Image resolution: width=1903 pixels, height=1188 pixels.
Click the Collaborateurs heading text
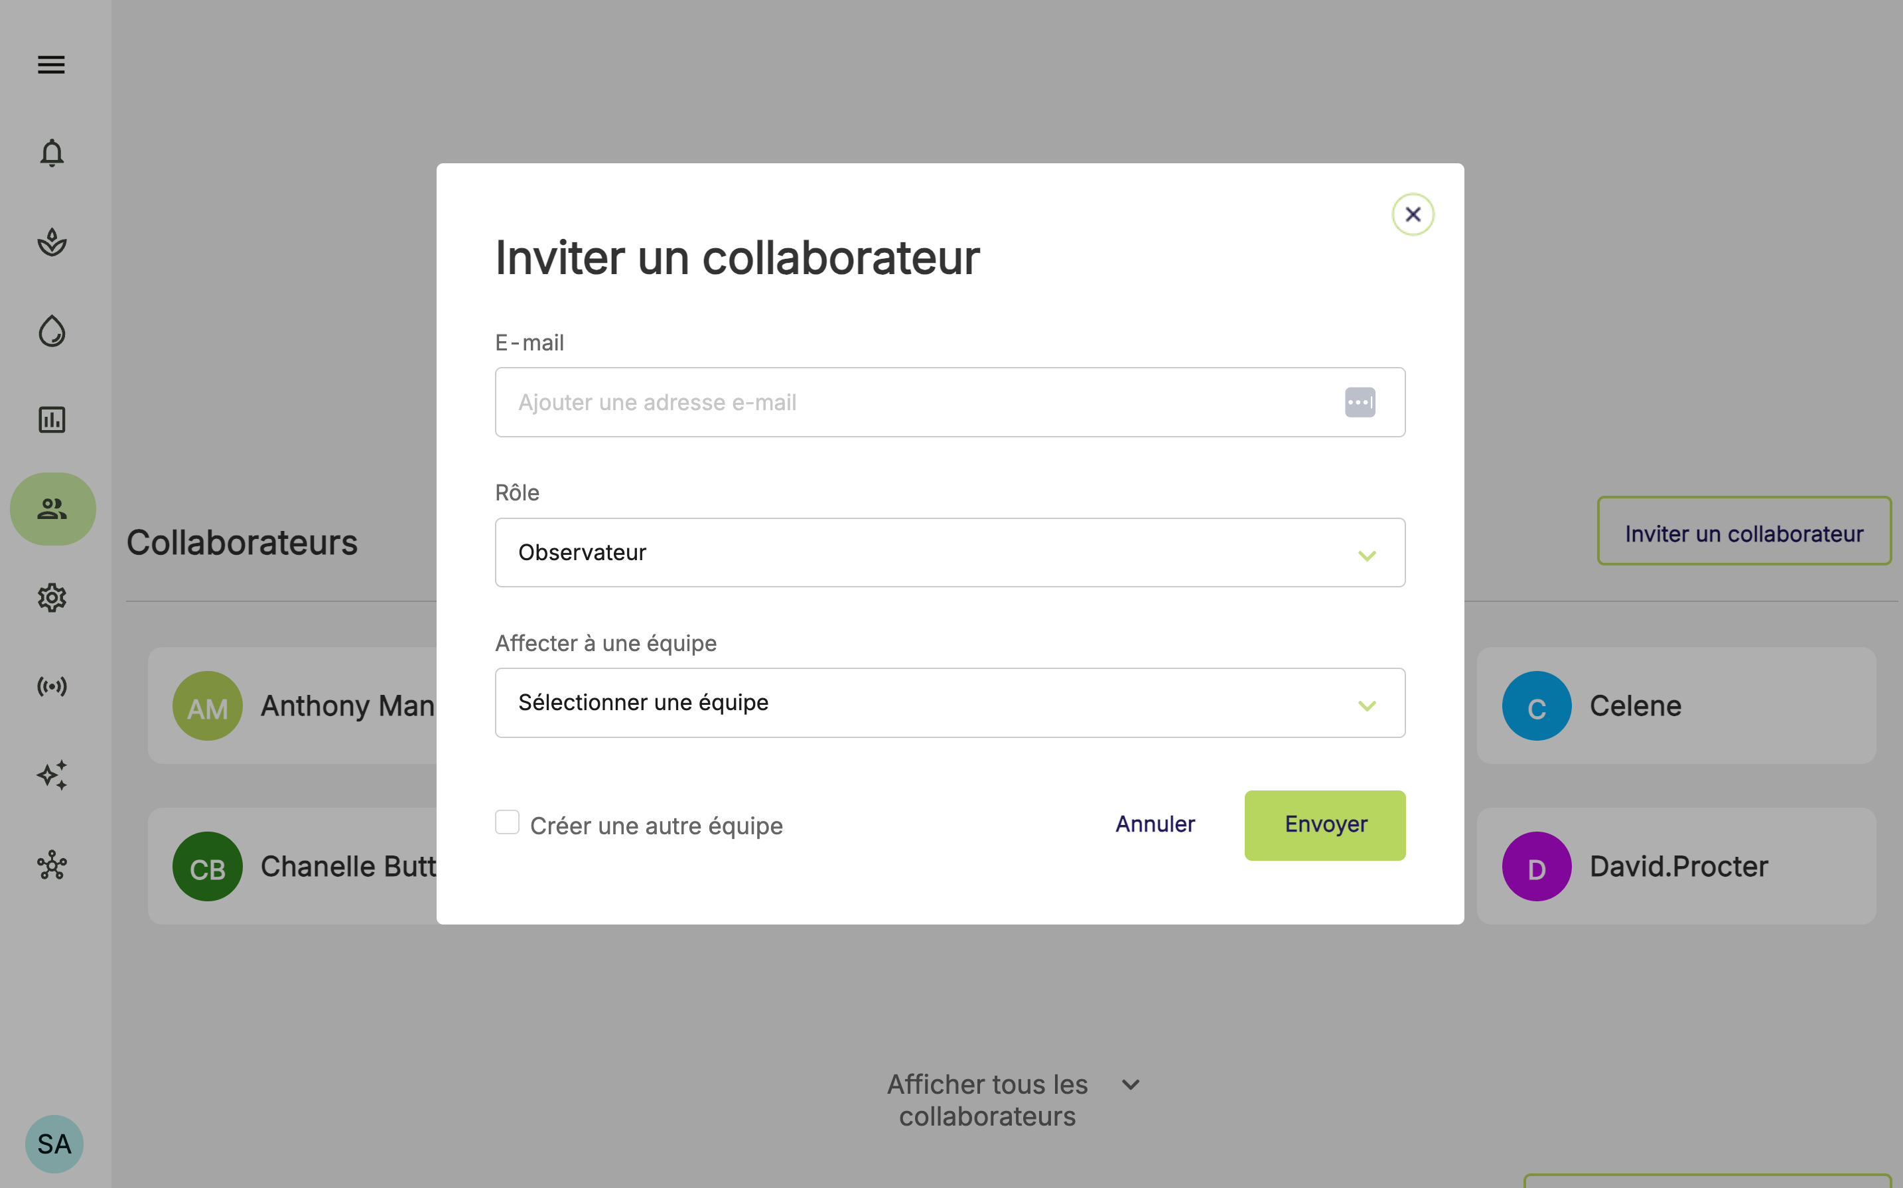click(242, 542)
